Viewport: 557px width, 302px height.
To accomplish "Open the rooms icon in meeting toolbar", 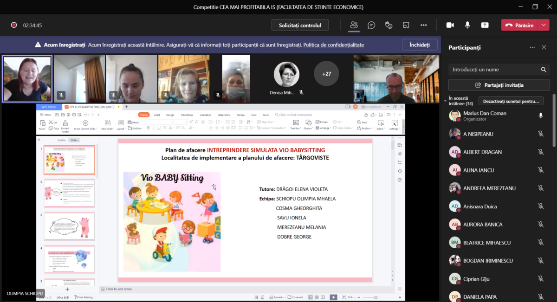I will 406,25.
